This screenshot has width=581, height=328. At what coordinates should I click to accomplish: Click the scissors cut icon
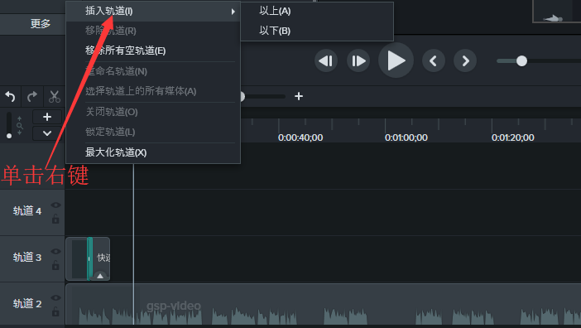[x=55, y=97]
